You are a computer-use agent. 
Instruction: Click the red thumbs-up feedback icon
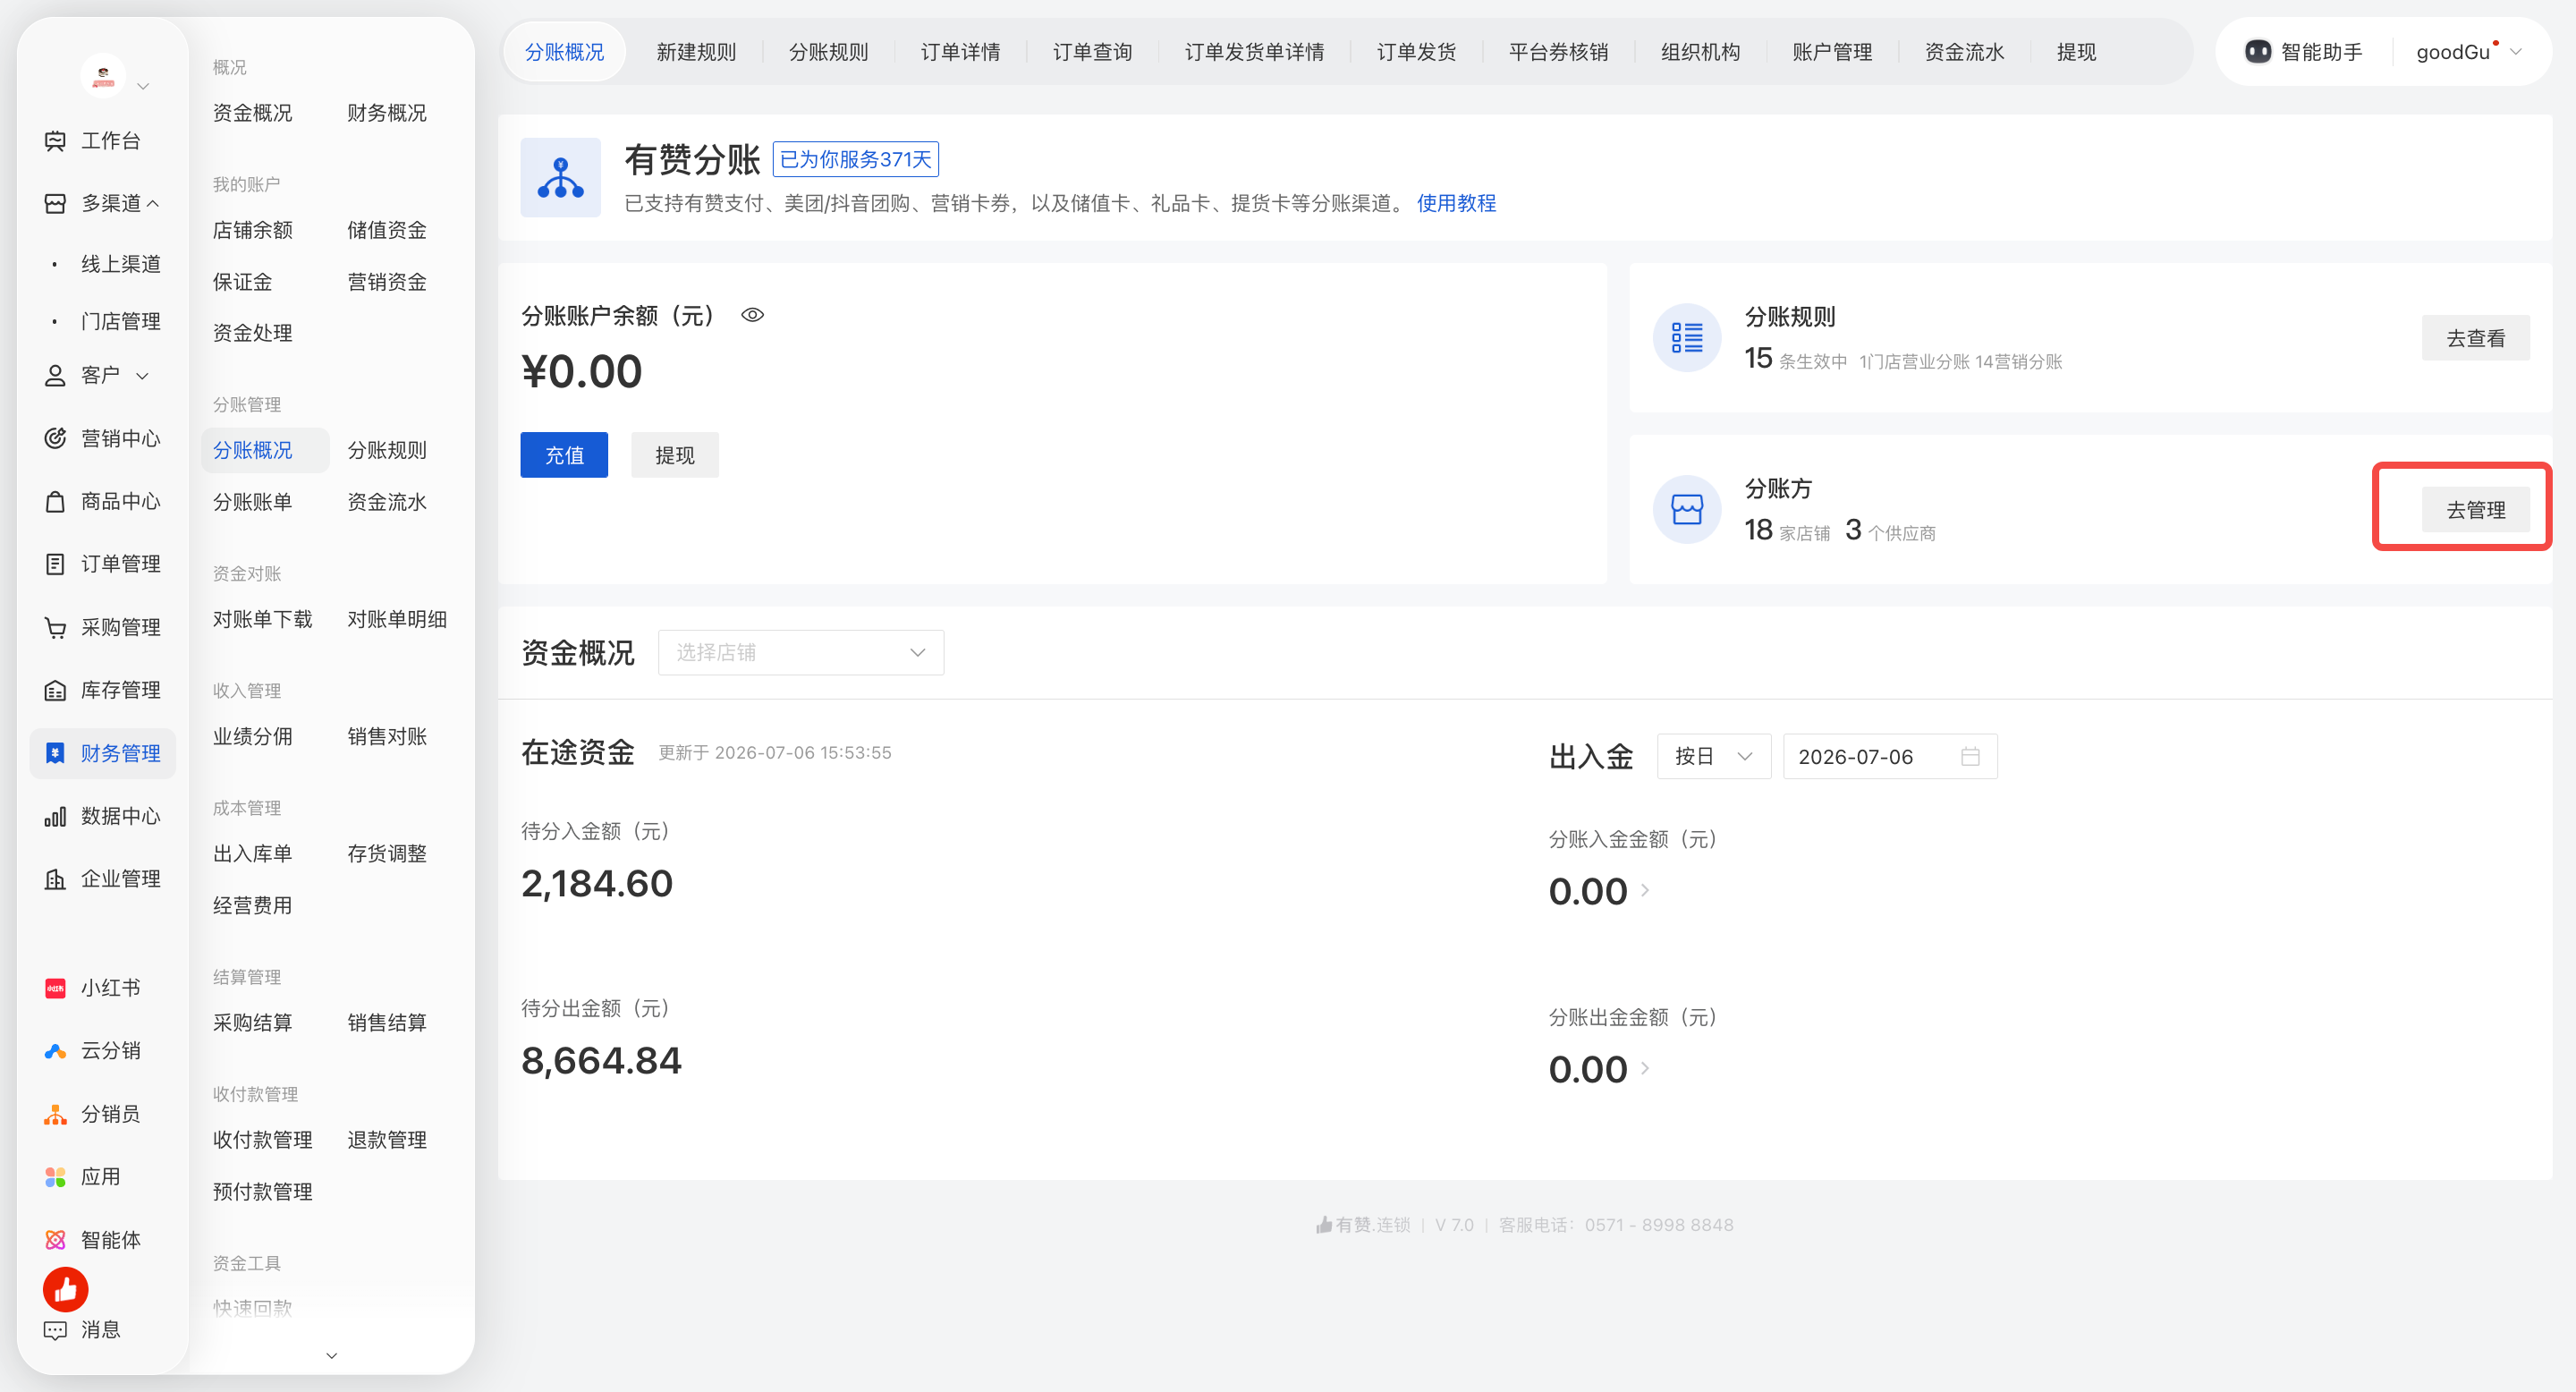[x=66, y=1290]
